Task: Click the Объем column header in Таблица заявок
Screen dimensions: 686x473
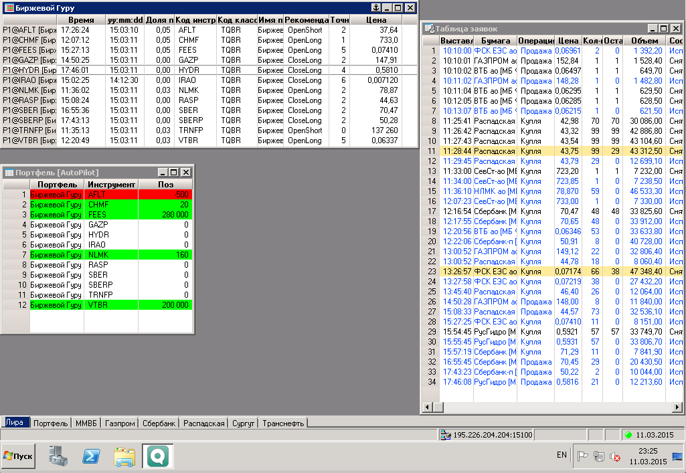Action: [x=644, y=41]
